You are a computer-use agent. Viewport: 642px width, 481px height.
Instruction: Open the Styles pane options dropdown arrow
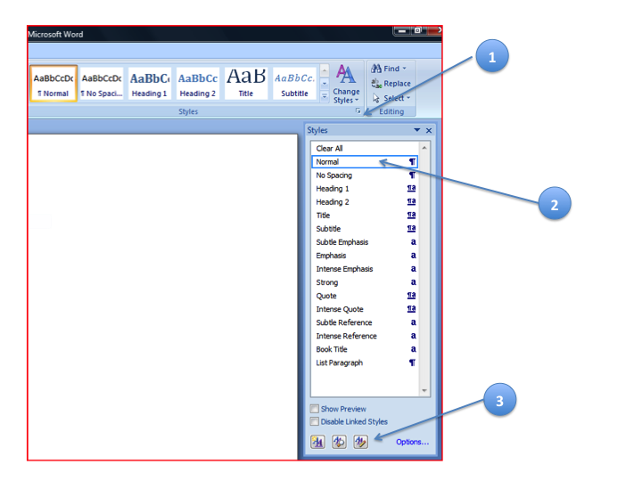416,131
